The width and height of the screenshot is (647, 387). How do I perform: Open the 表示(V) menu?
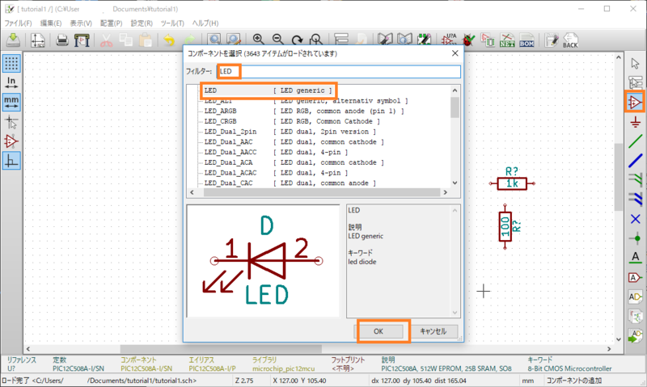[x=81, y=23]
